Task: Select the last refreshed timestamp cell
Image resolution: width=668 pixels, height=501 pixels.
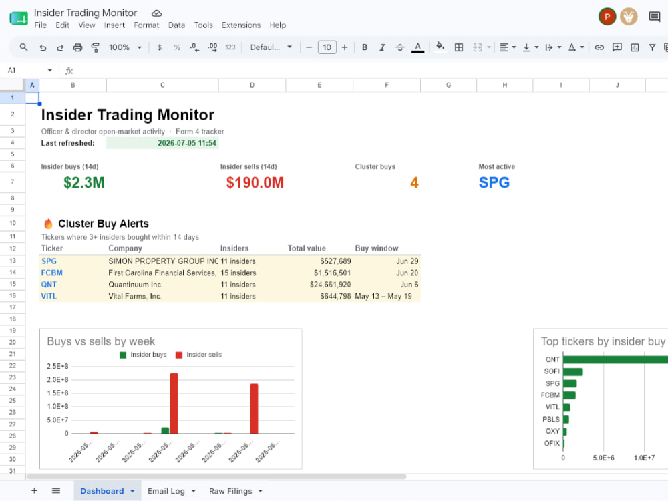Action: click(x=162, y=143)
